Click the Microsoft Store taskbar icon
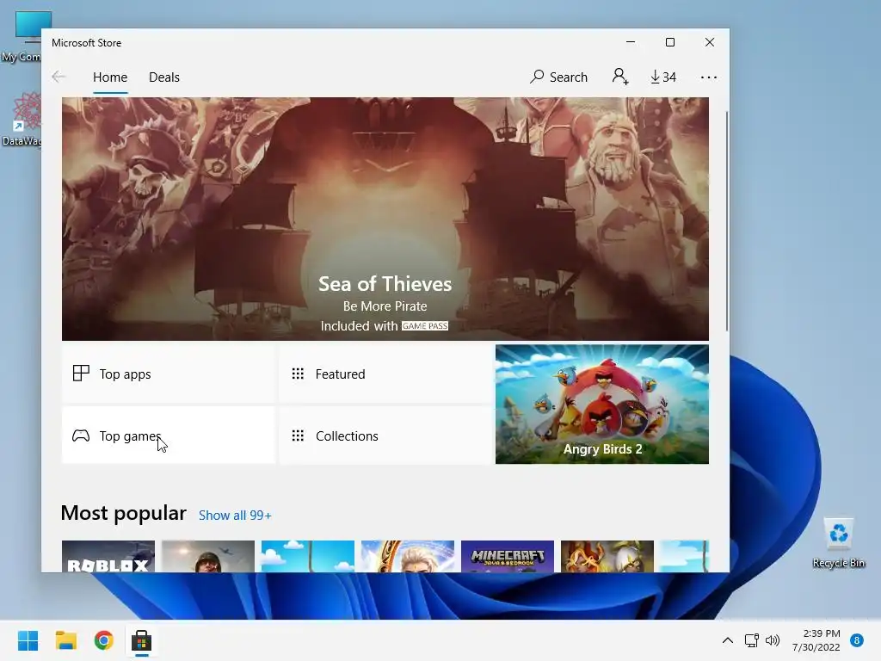Viewport: 881px width, 661px height. (142, 640)
